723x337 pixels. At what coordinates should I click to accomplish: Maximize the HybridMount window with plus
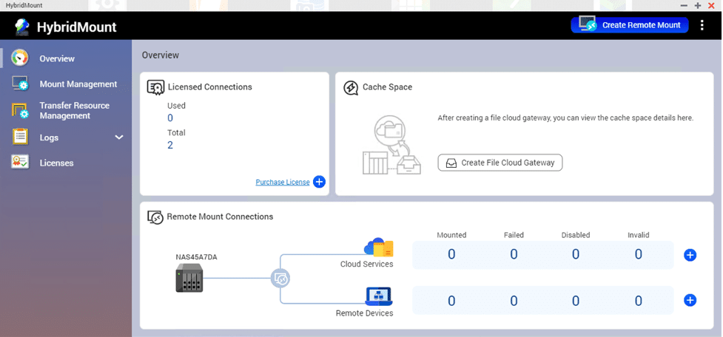[698, 5]
